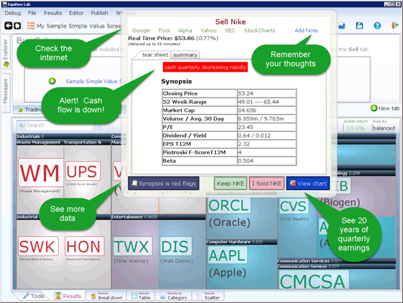Click into the Search field above the treemap
This screenshot has width=403, height=303.
click(x=58, y=125)
